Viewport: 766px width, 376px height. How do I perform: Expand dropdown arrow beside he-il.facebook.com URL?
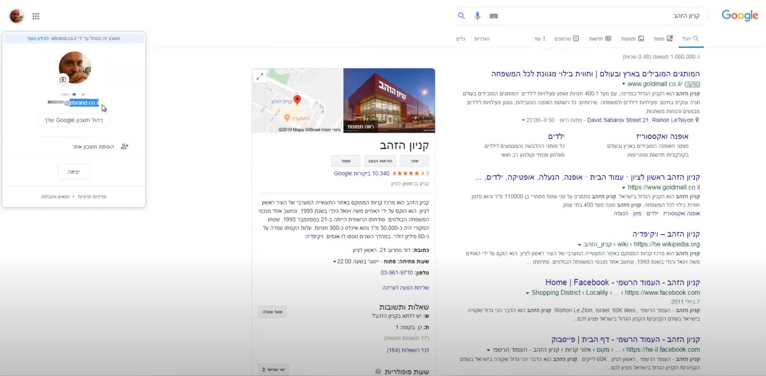(488, 350)
